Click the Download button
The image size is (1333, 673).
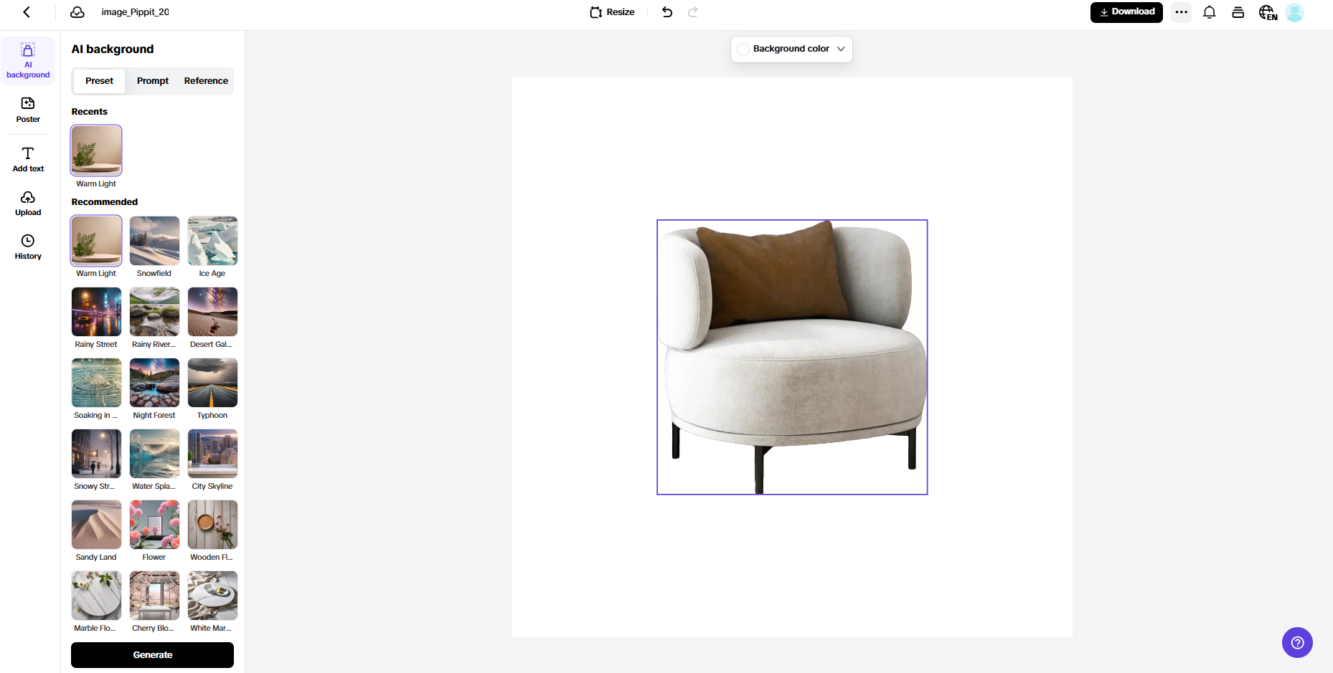pos(1126,12)
